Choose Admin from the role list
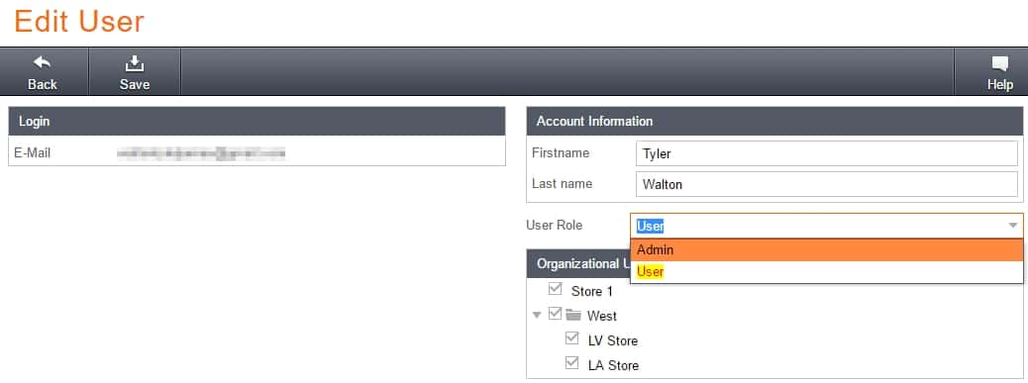Viewport: 1028px width, 383px height. (x=827, y=250)
